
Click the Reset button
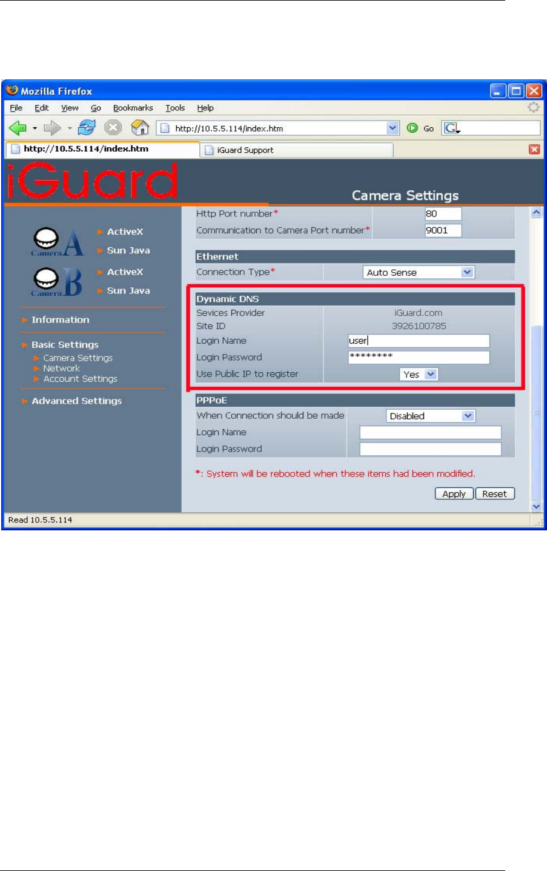click(x=495, y=493)
